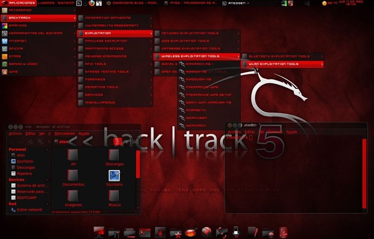This screenshot has height=239, width=374.
Task: Launch freeradius-wpe setup from the list
Action: (x=209, y=95)
